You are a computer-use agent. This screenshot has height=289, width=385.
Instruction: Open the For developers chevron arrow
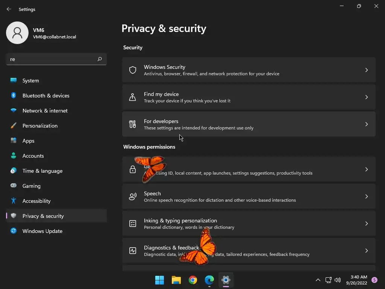[367, 124]
